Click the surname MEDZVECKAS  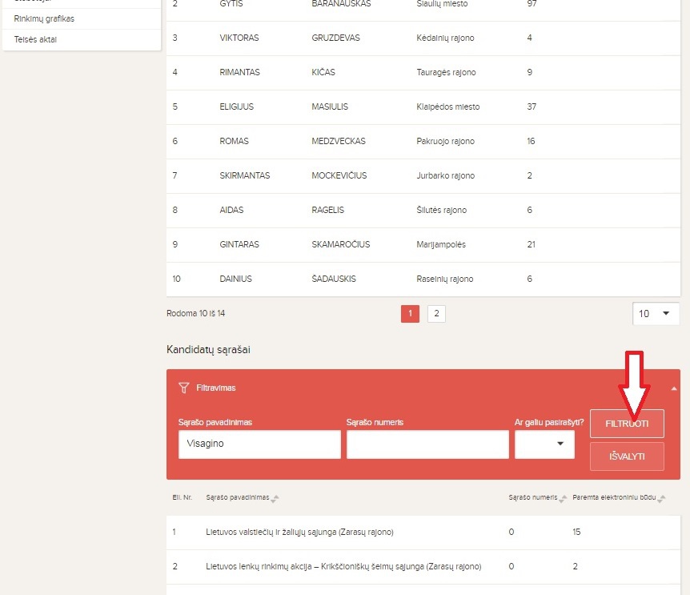pyautogui.click(x=339, y=141)
